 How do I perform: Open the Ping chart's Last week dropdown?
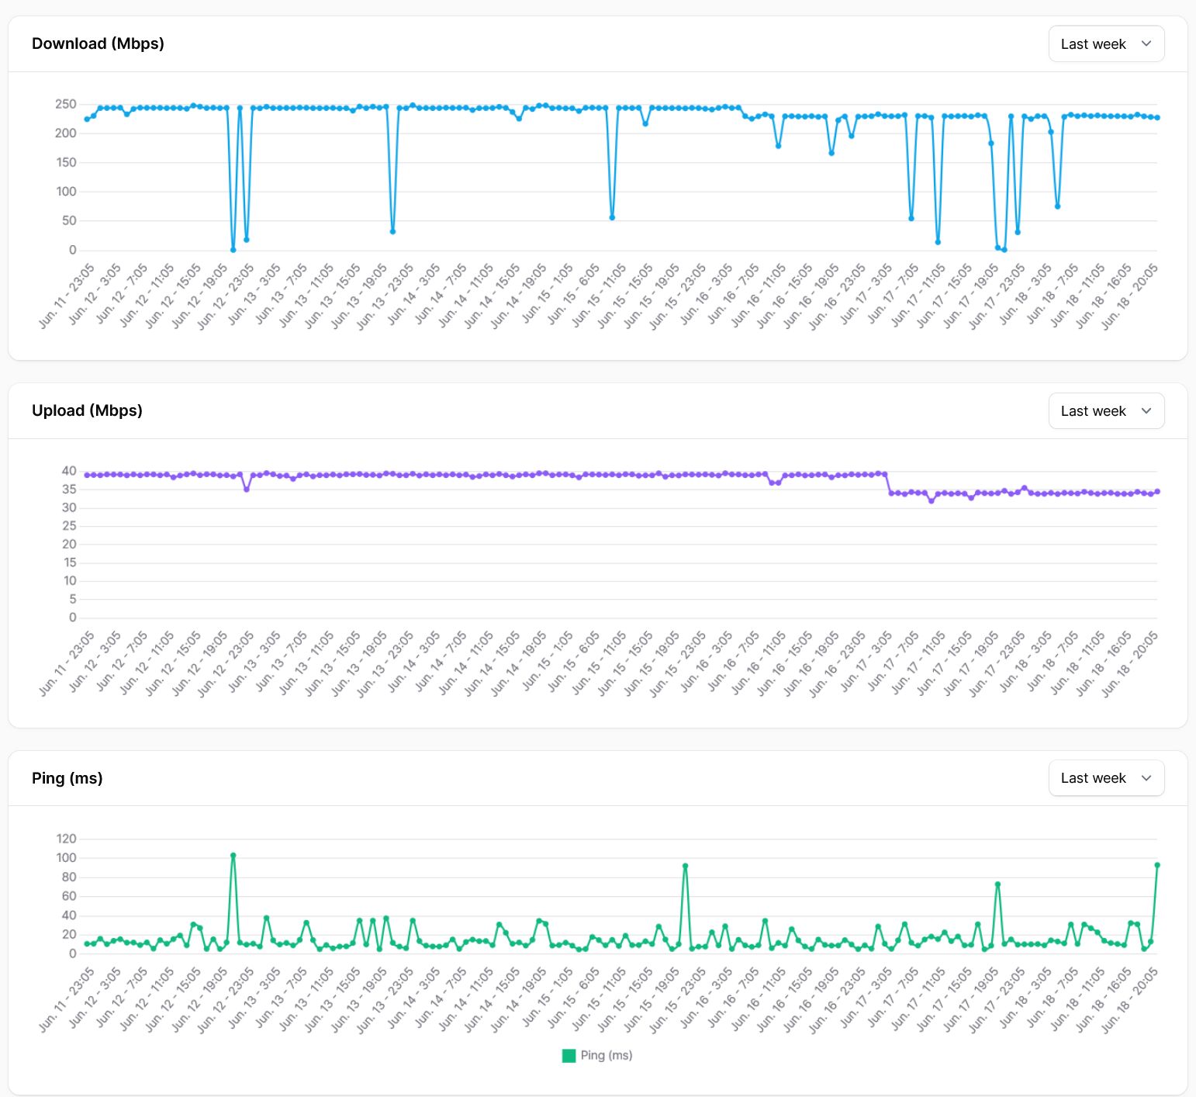1106,778
